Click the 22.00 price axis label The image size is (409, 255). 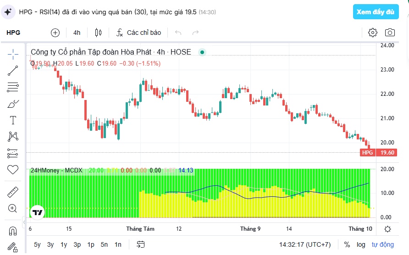(387, 94)
